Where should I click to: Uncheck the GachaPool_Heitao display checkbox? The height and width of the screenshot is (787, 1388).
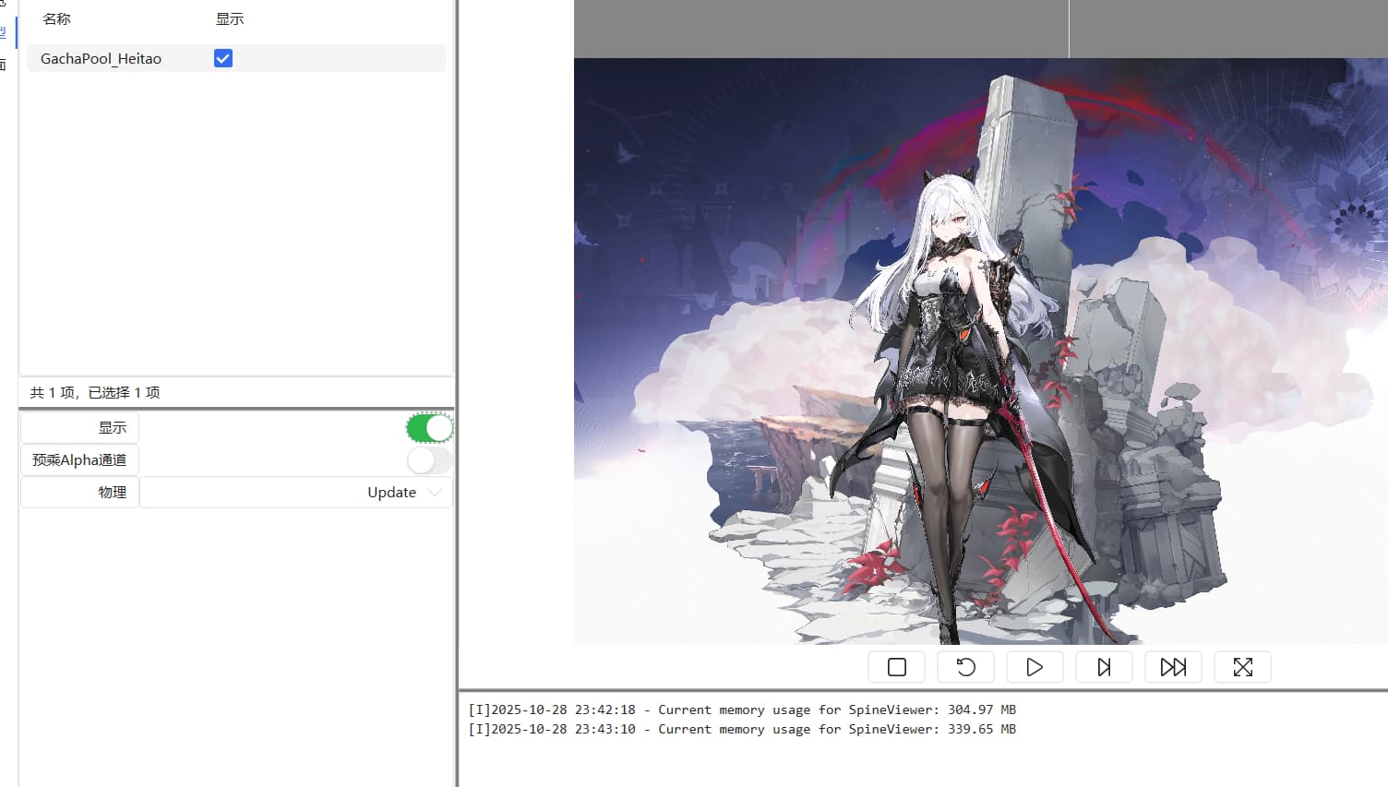(x=223, y=59)
